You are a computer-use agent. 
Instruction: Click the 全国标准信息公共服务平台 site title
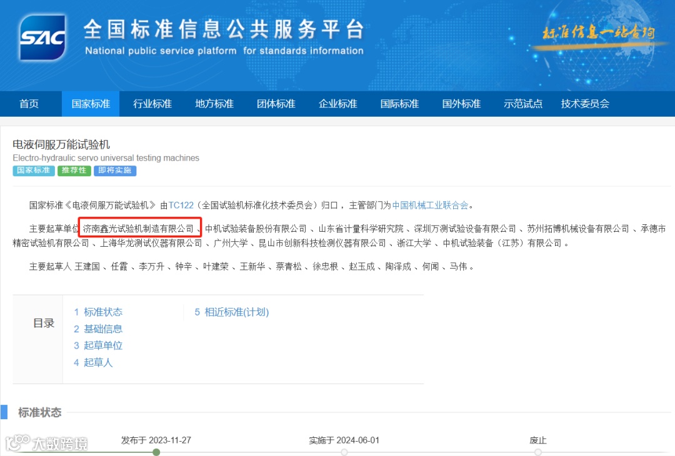tap(224, 29)
